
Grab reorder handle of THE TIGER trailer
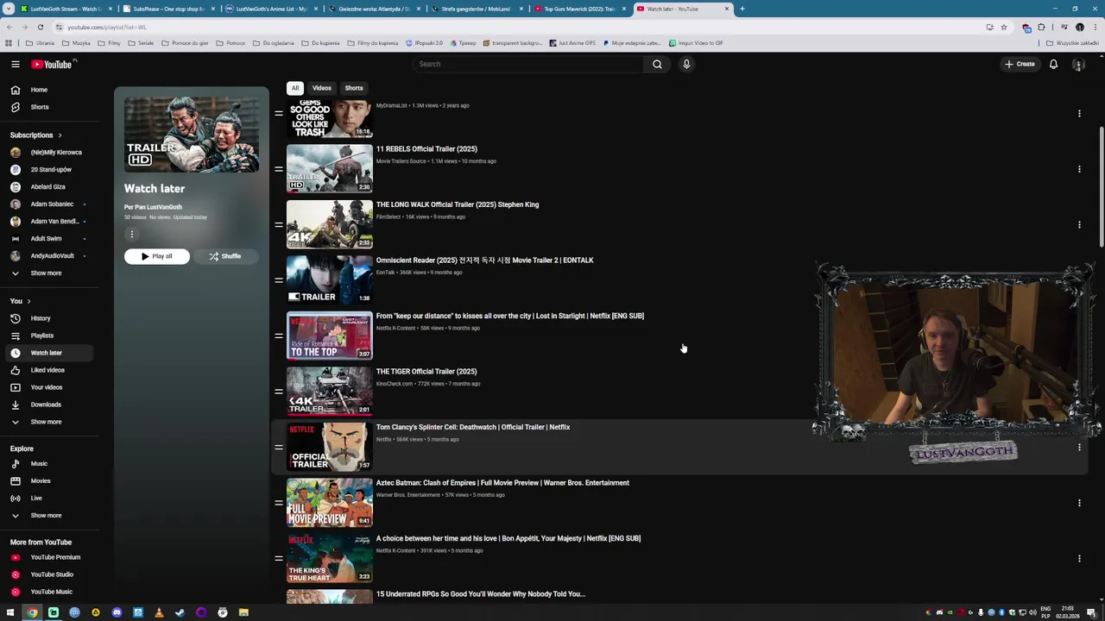(x=279, y=392)
